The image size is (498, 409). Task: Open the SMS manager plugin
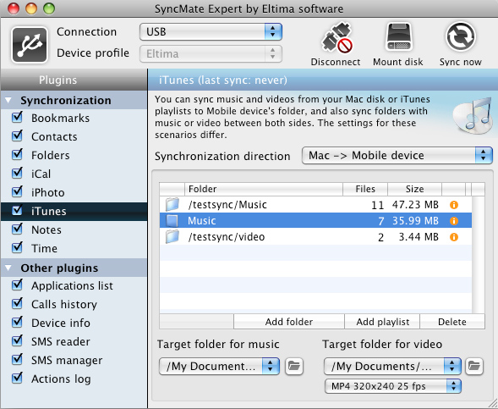67,361
